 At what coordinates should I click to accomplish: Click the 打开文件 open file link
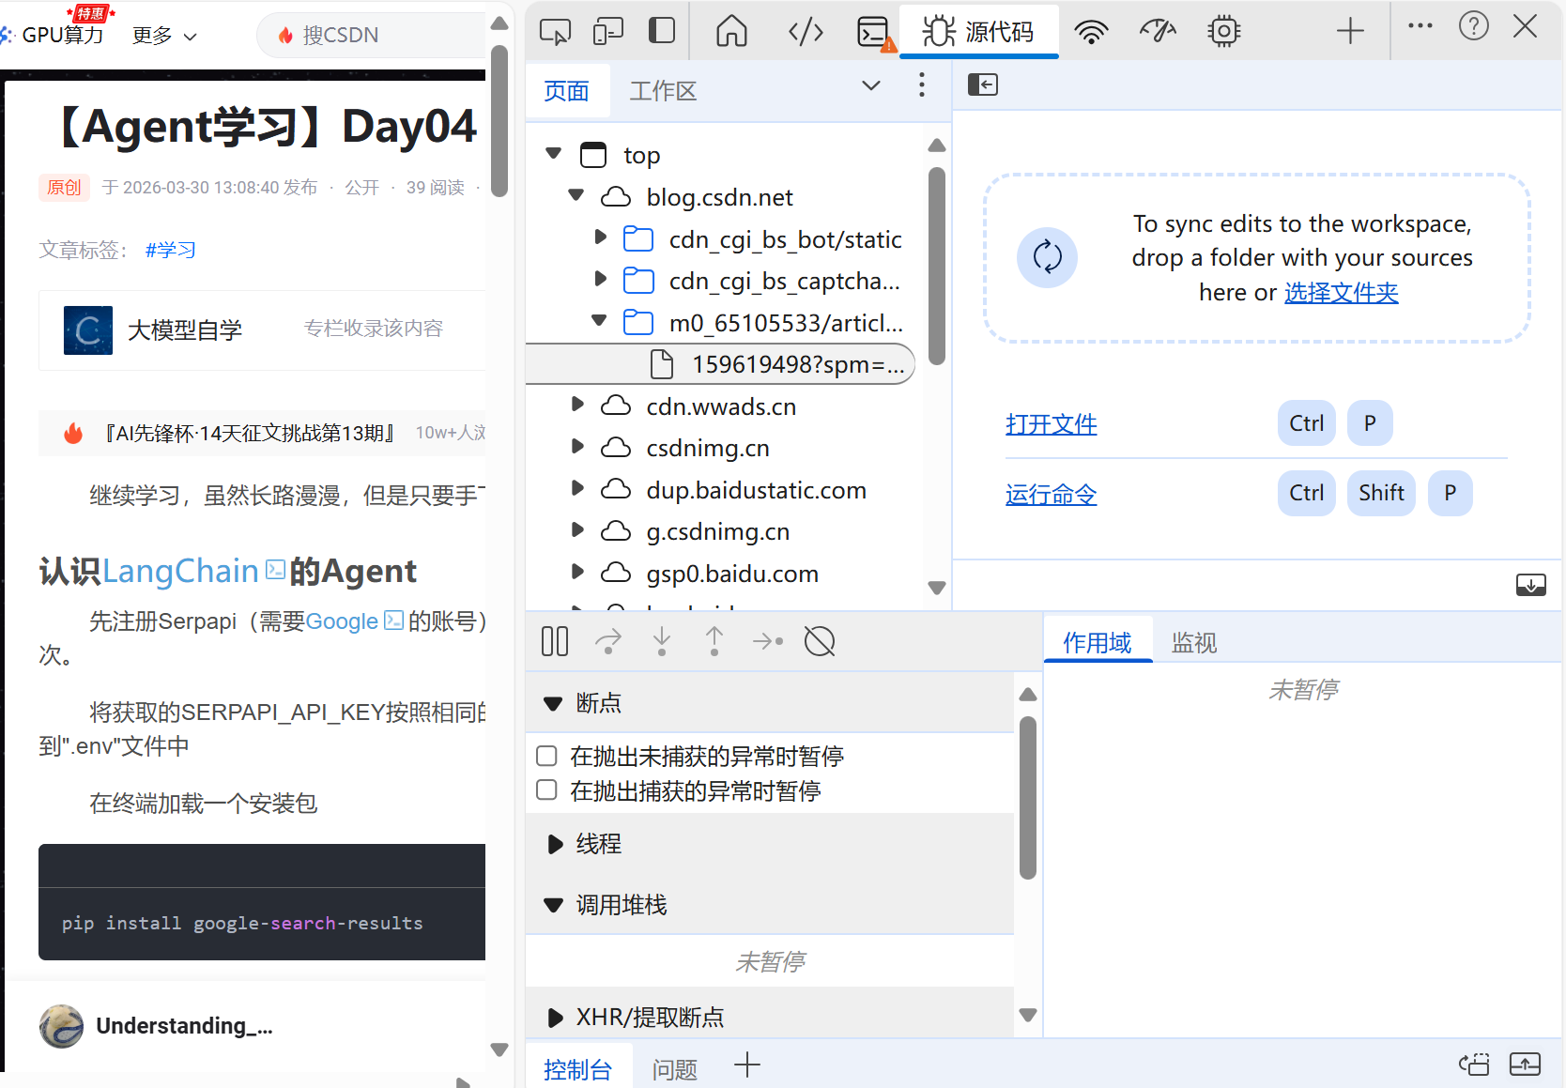point(1051,424)
